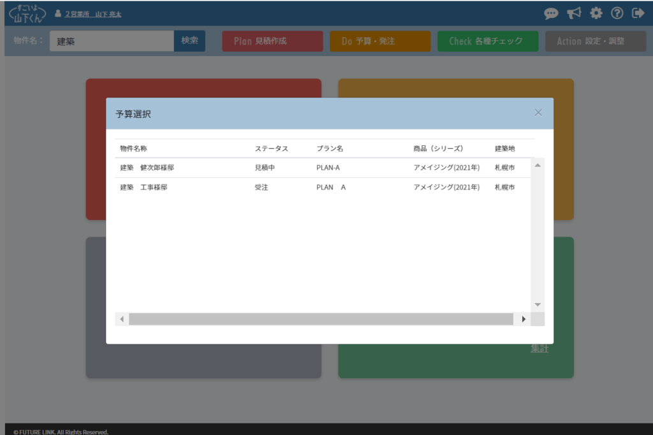Image resolution: width=653 pixels, height=435 pixels.
Task: Click the scroll down arrow in the table
Action: [538, 305]
